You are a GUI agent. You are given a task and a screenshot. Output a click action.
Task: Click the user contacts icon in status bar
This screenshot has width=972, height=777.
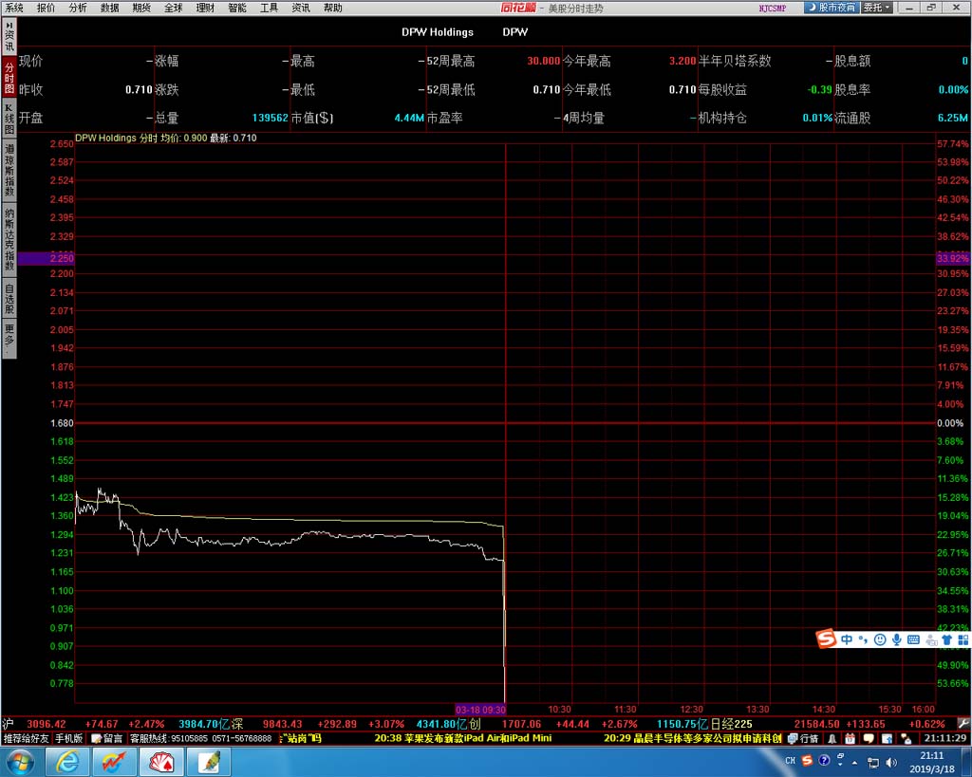click(906, 739)
